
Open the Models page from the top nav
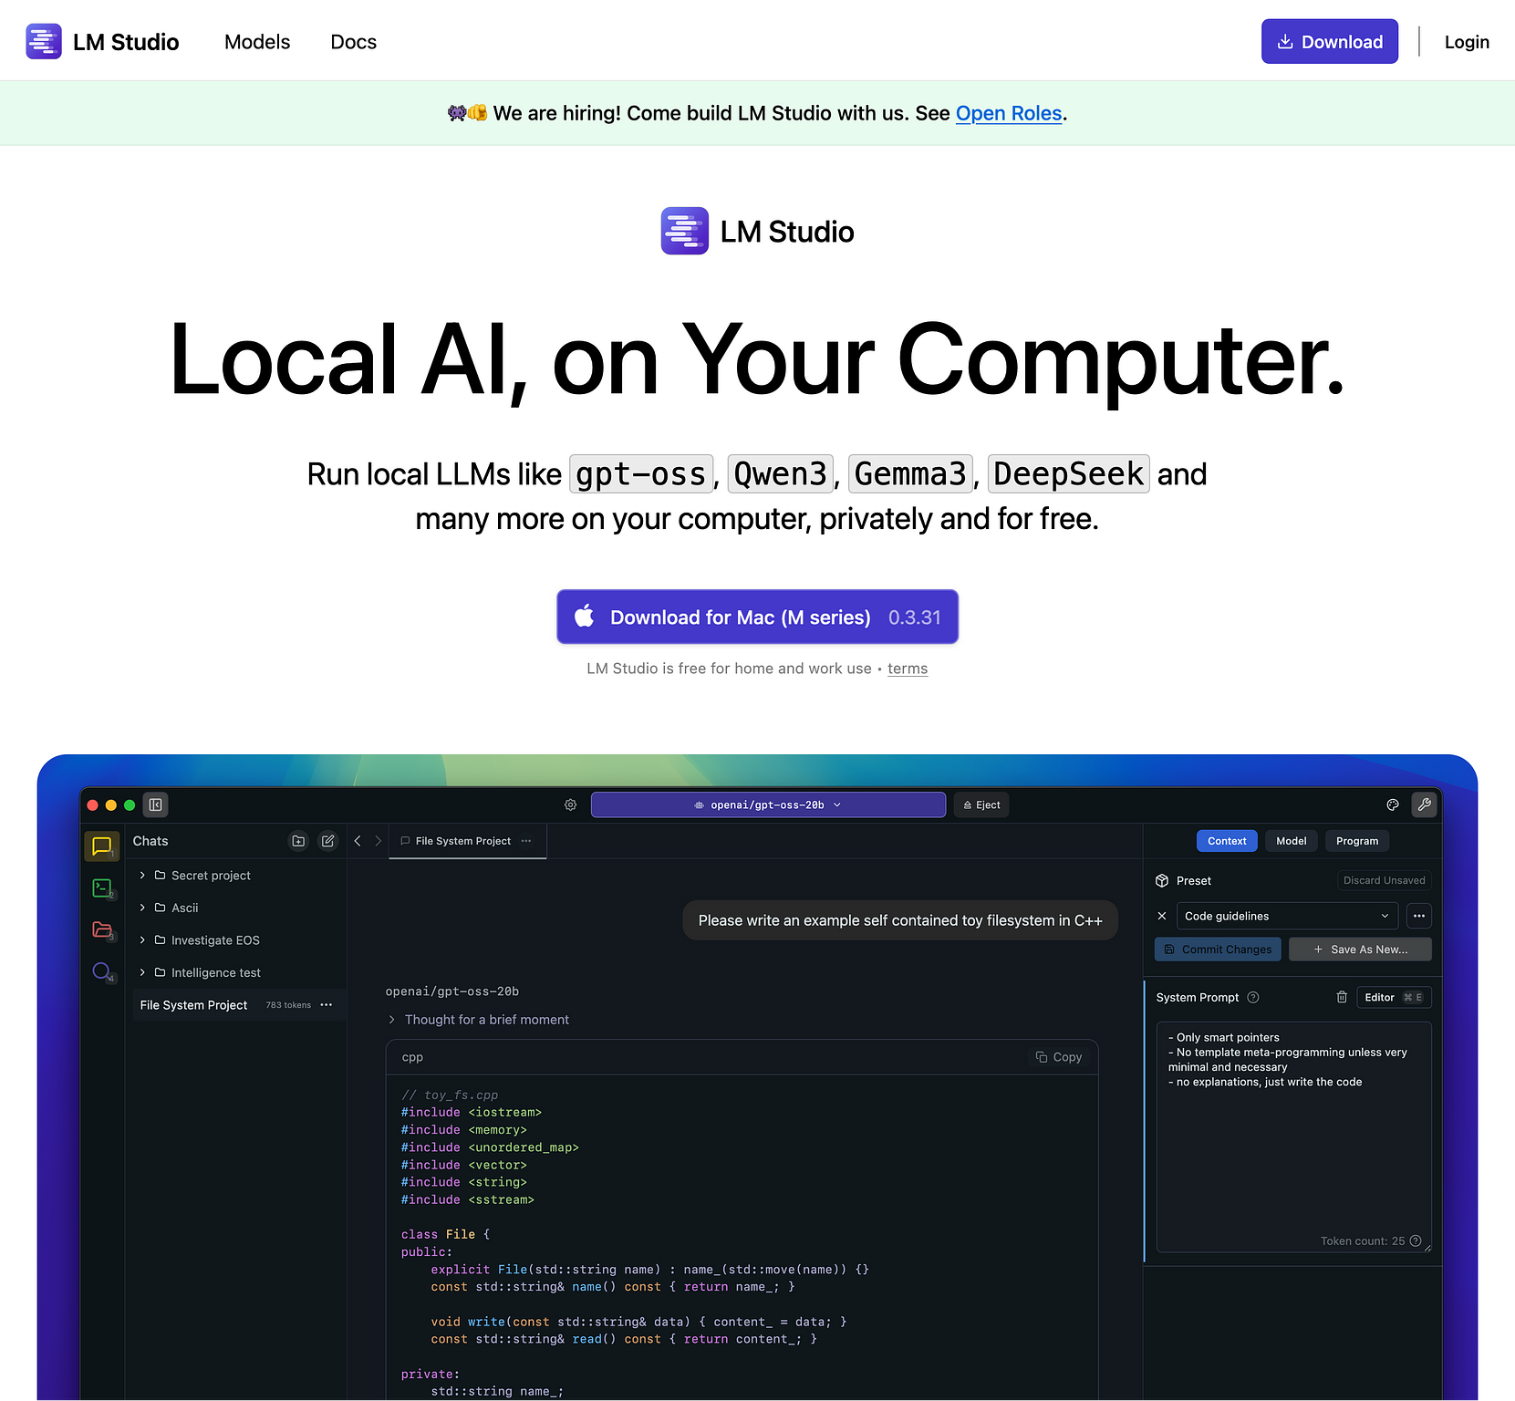256,41
